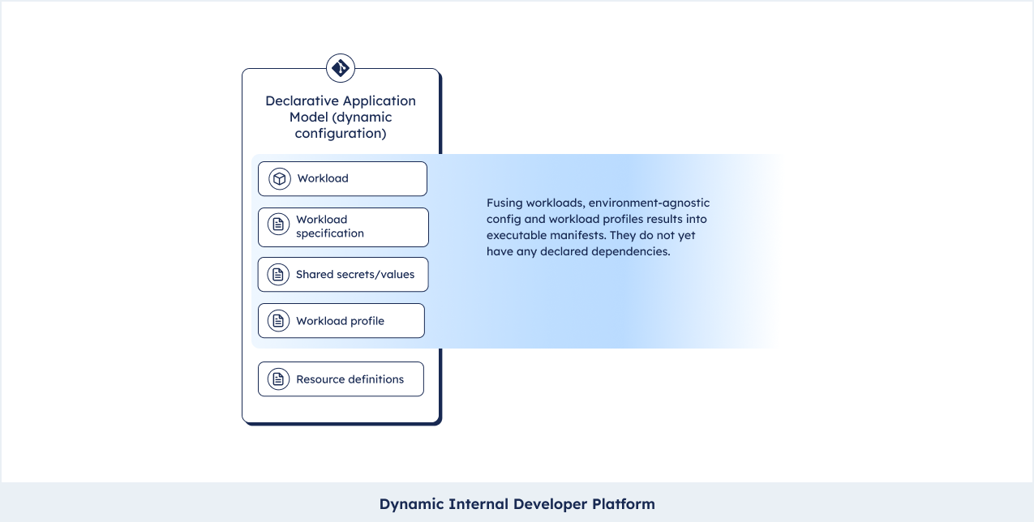
Task: Click the document icon beside Shared secrets/values
Action: [278, 275]
